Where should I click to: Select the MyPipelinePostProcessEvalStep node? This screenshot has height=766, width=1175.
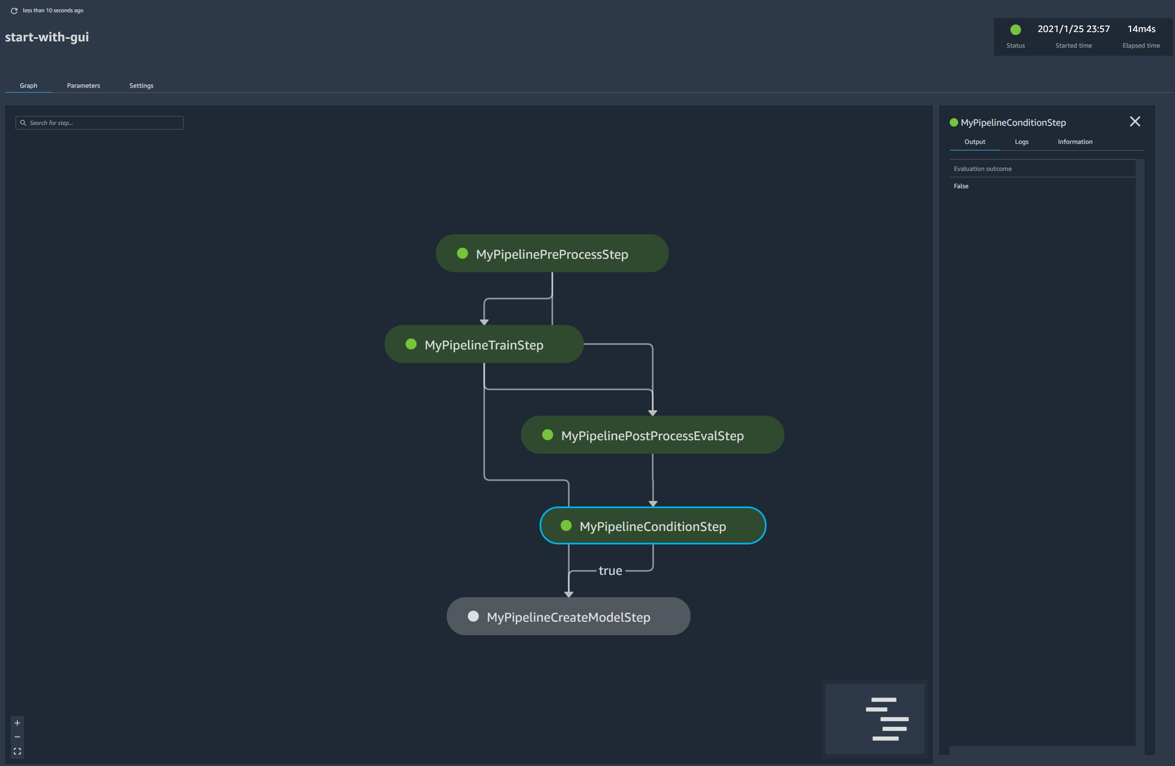(652, 435)
